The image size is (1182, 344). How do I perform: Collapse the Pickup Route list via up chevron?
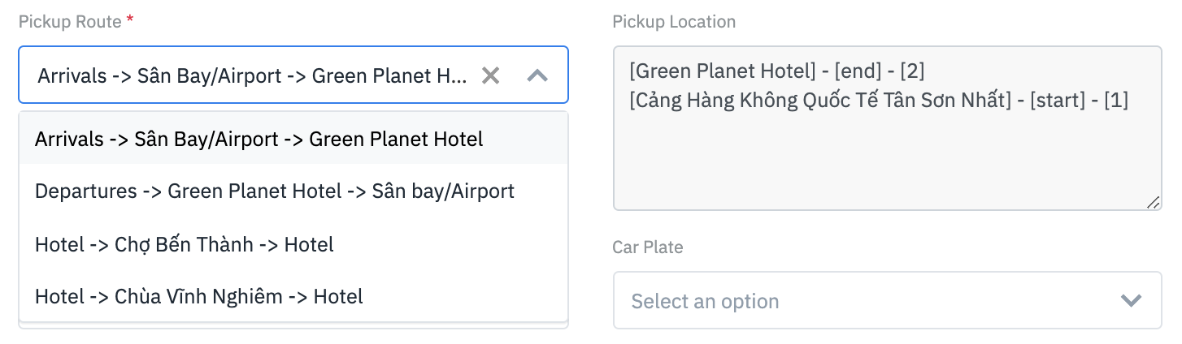(x=537, y=75)
